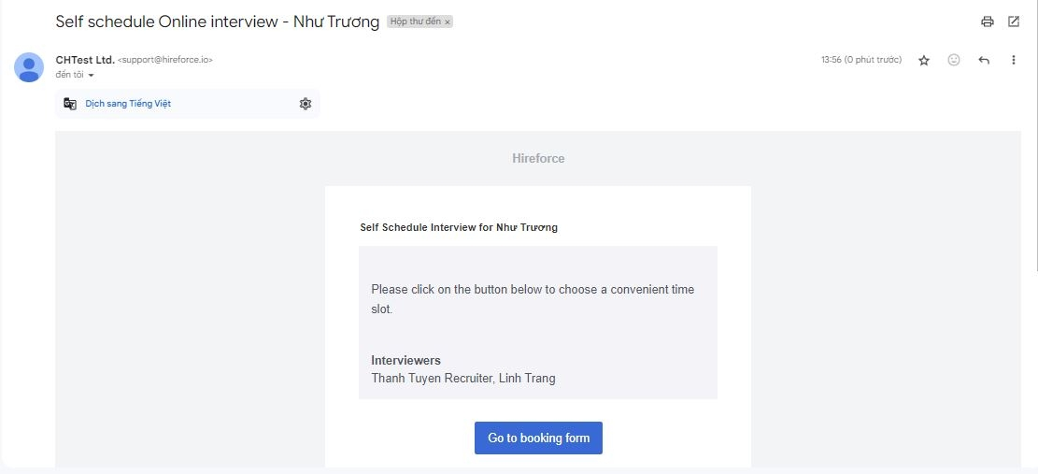Open translation settings gear icon
This screenshot has width=1038, height=474.
tap(306, 104)
